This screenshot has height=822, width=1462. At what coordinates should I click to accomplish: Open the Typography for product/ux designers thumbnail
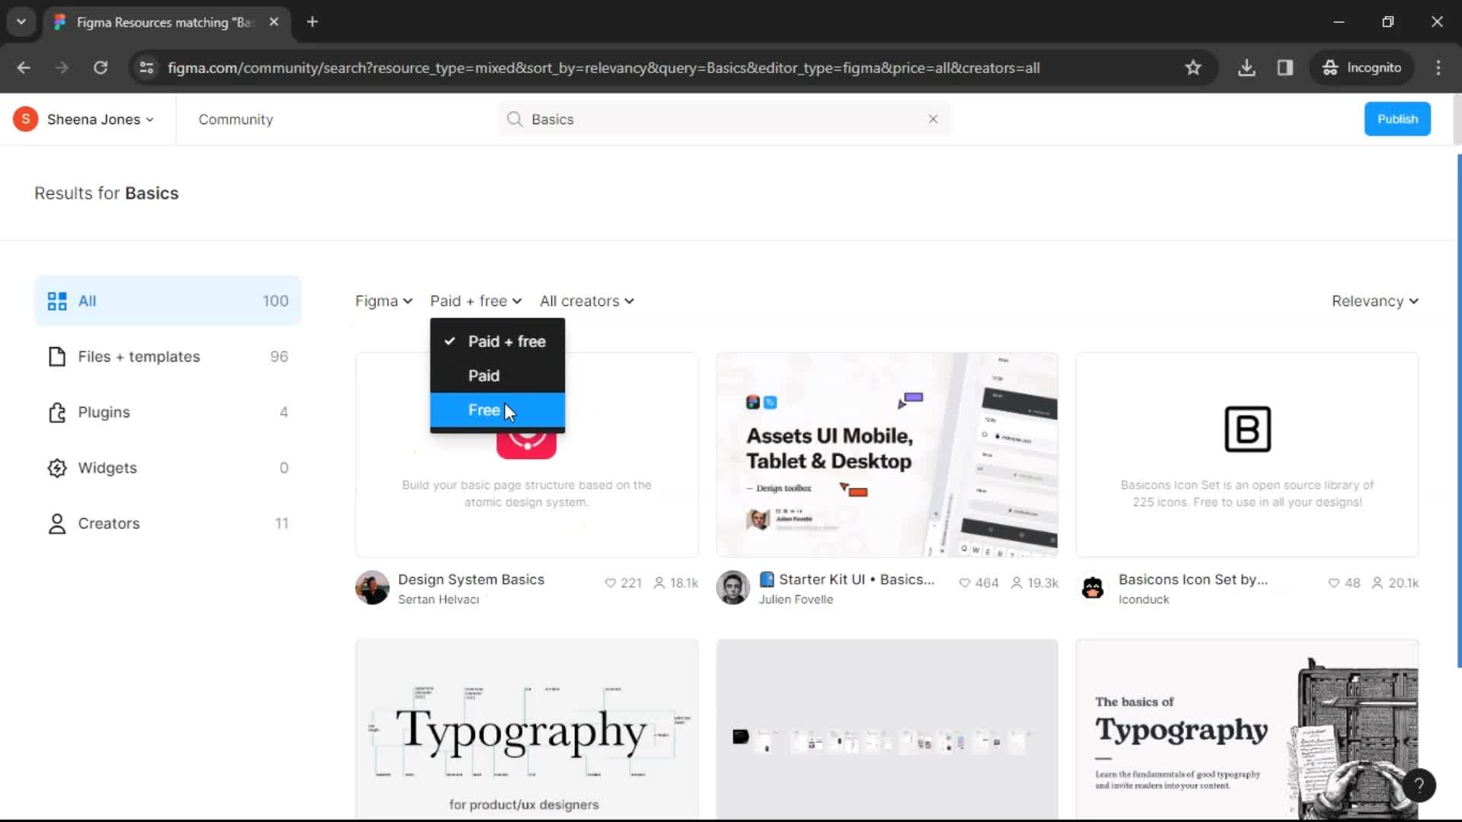pyautogui.click(x=527, y=729)
